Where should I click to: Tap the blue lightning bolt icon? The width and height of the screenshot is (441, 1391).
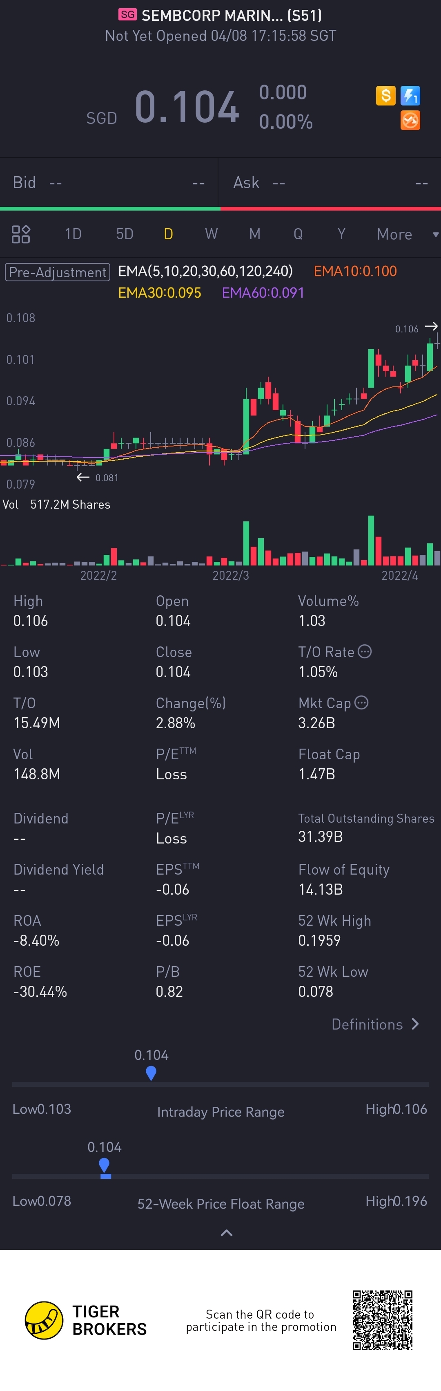(410, 96)
